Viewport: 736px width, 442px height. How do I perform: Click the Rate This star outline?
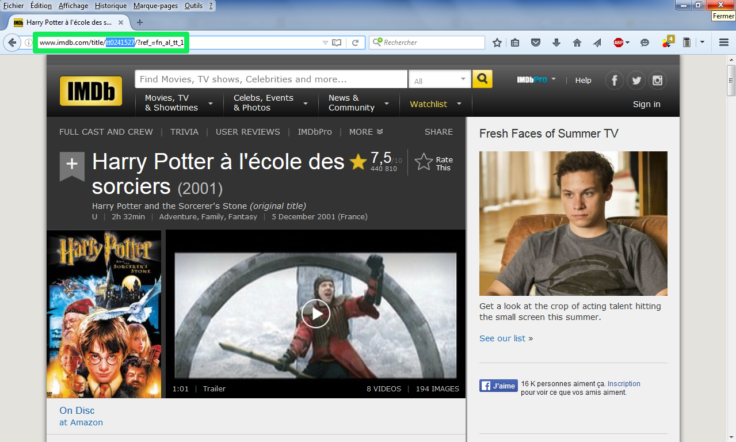tap(424, 162)
